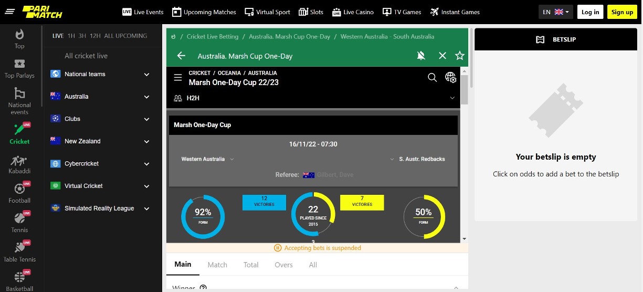The image size is (643, 292).
Task: Click the Betslip header
Action: point(555,39)
